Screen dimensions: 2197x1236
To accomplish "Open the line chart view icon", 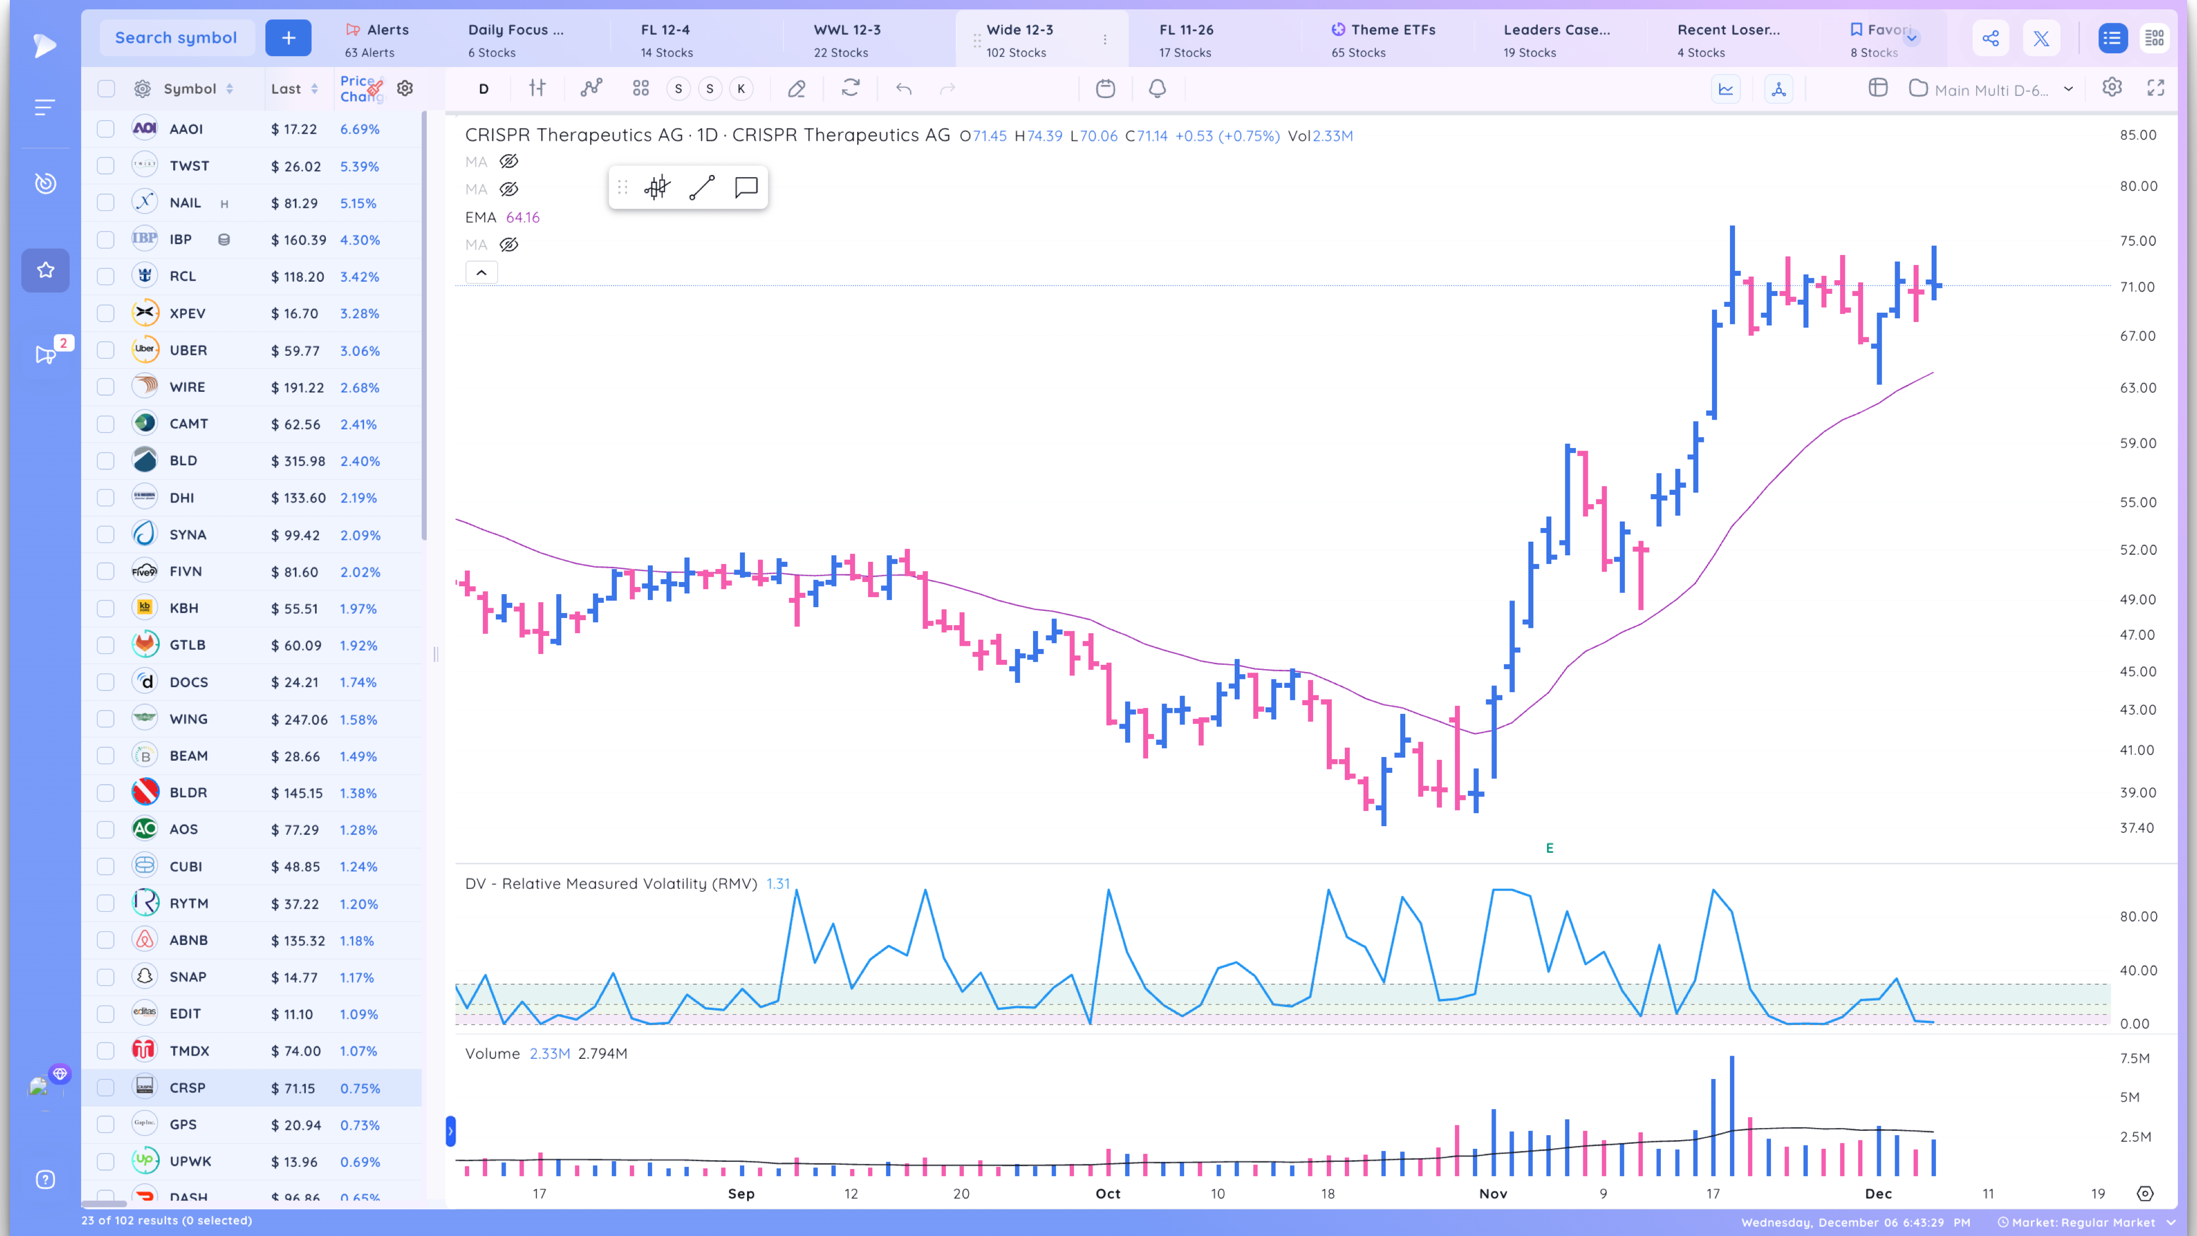I will [1725, 89].
